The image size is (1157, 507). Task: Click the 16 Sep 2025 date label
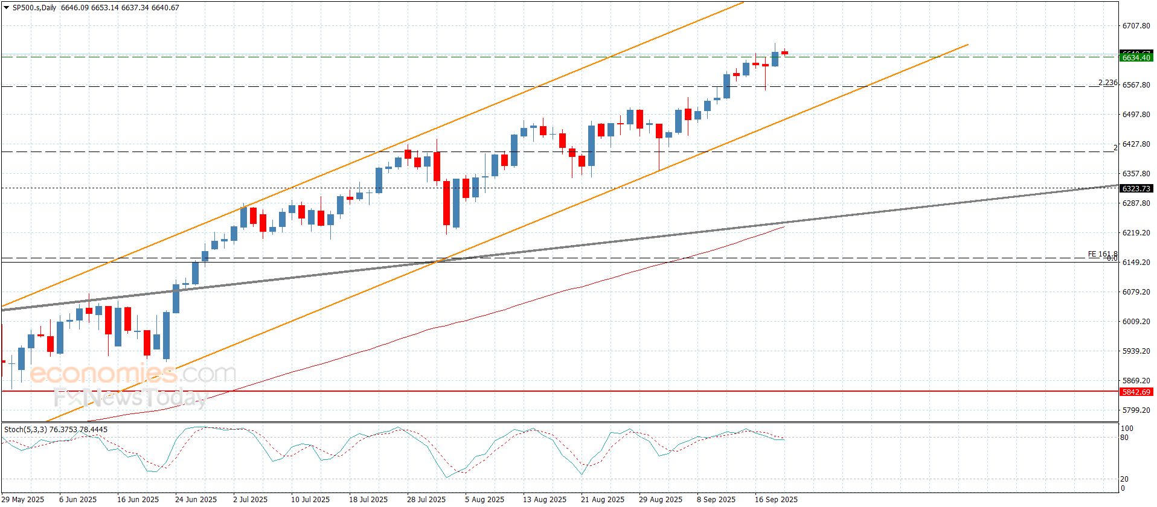tap(777, 500)
